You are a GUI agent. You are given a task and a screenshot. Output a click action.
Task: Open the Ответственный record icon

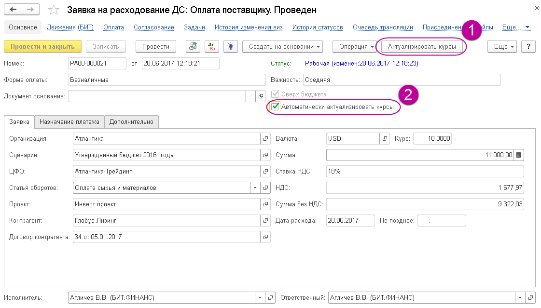coord(530,298)
